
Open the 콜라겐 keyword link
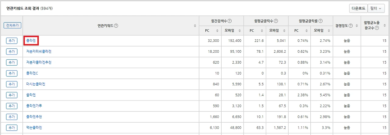(x=31, y=41)
